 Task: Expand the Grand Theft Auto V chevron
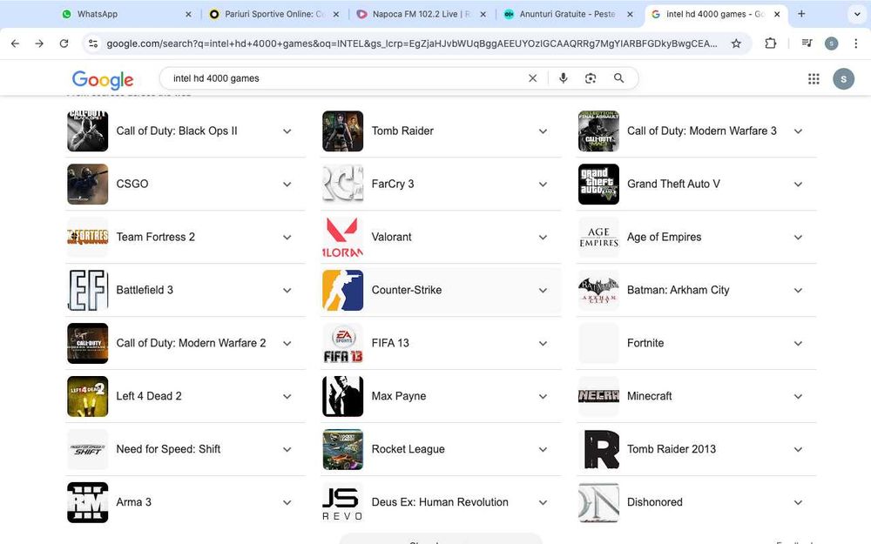[798, 185]
